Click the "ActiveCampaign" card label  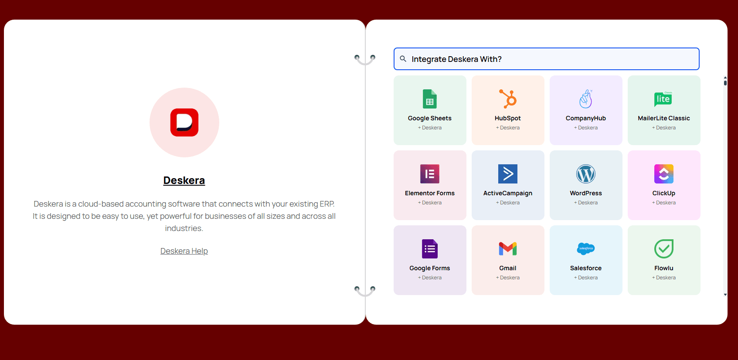pos(508,193)
